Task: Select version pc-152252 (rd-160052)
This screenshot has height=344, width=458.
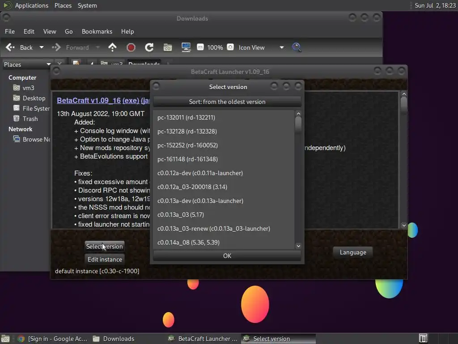Action: [224, 145]
